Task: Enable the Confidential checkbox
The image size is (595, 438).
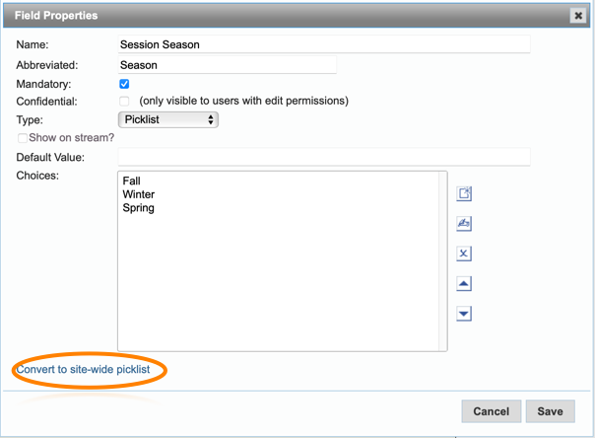Action: [x=124, y=101]
